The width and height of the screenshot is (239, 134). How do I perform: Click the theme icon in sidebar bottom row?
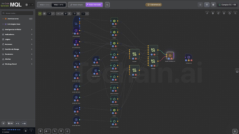pyautogui.click(x=3, y=124)
